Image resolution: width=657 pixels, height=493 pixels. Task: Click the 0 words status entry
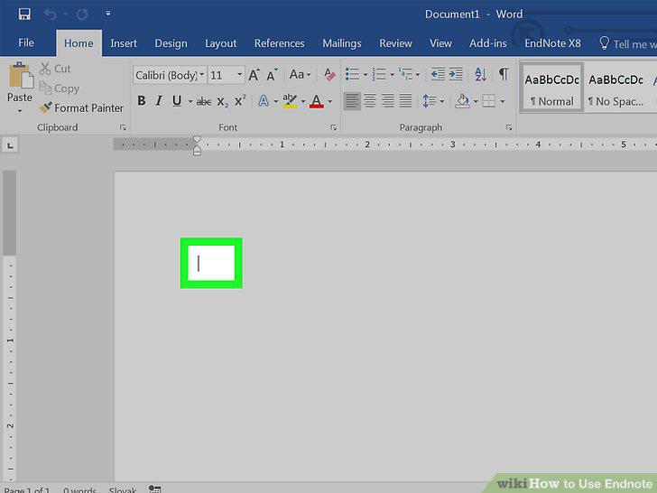pyautogui.click(x=79, y=489)
